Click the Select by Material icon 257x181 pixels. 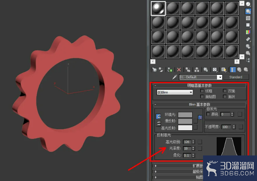248,53
